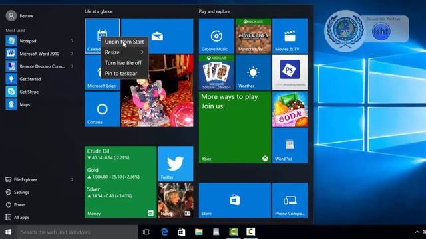Viewport: 426px width, 239px height.
Task: Select Turn live tile off
Action: [124, 63]
